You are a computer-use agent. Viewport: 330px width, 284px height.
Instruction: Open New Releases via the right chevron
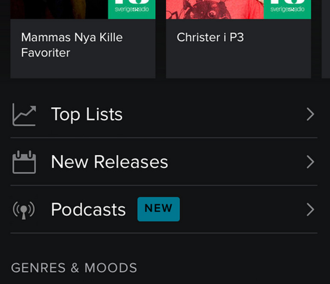(310, 162)
